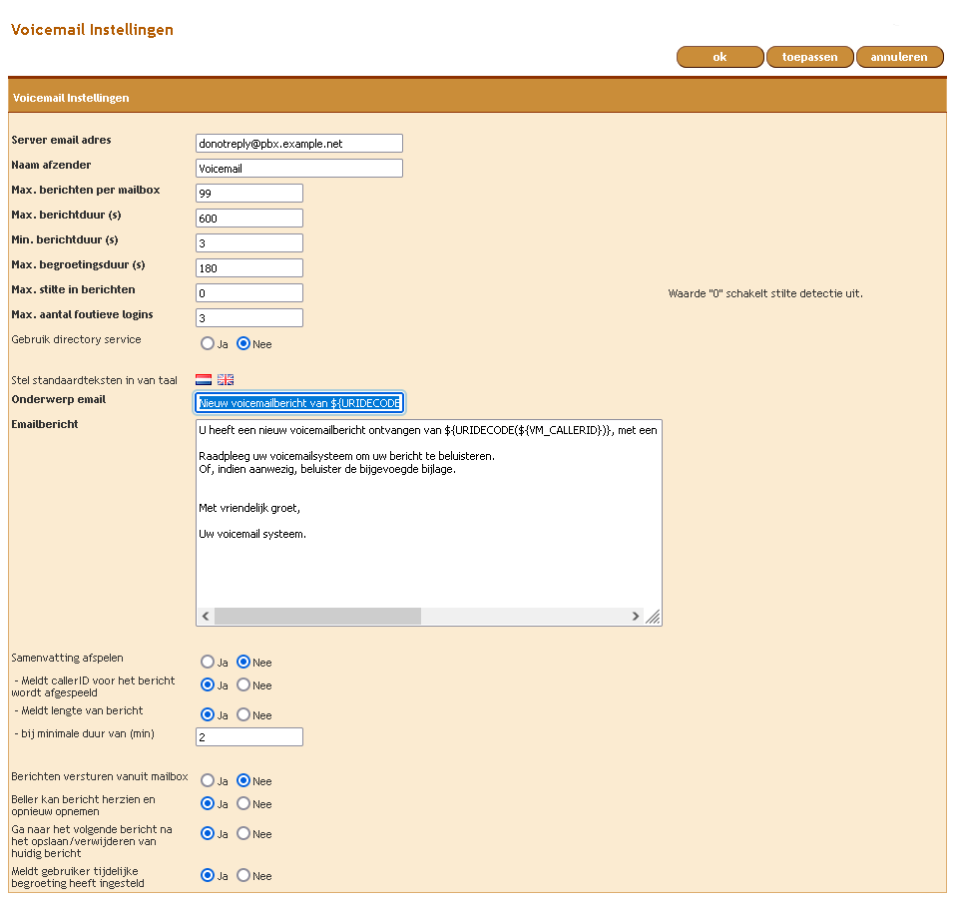Choose Ja for Beller kan bericht herzien

coord(208,803)
